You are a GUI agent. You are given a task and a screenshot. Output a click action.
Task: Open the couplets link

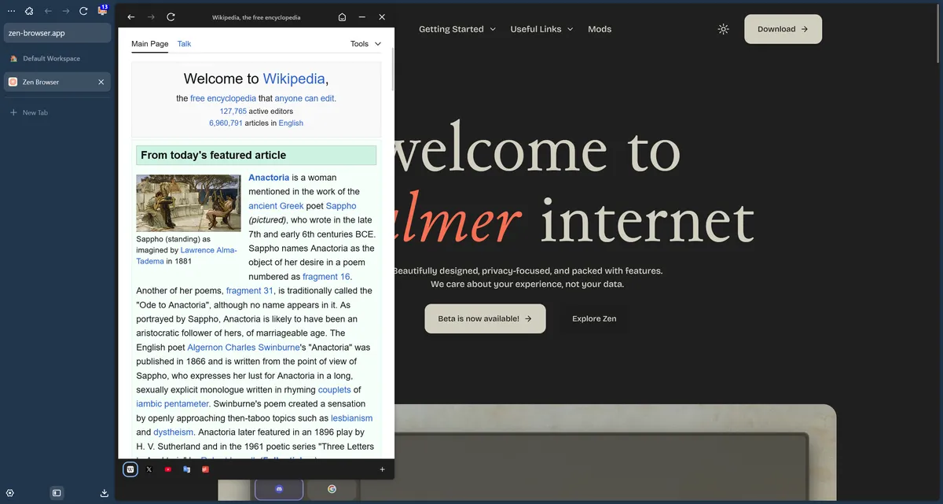click(x=335, y=390)
